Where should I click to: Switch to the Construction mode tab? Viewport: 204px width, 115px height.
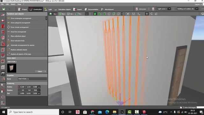point(36,9)
